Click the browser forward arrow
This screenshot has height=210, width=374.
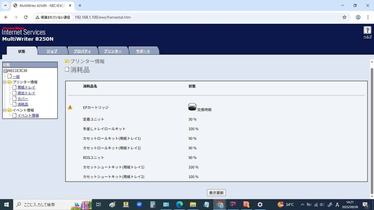[x=16, y=17]
